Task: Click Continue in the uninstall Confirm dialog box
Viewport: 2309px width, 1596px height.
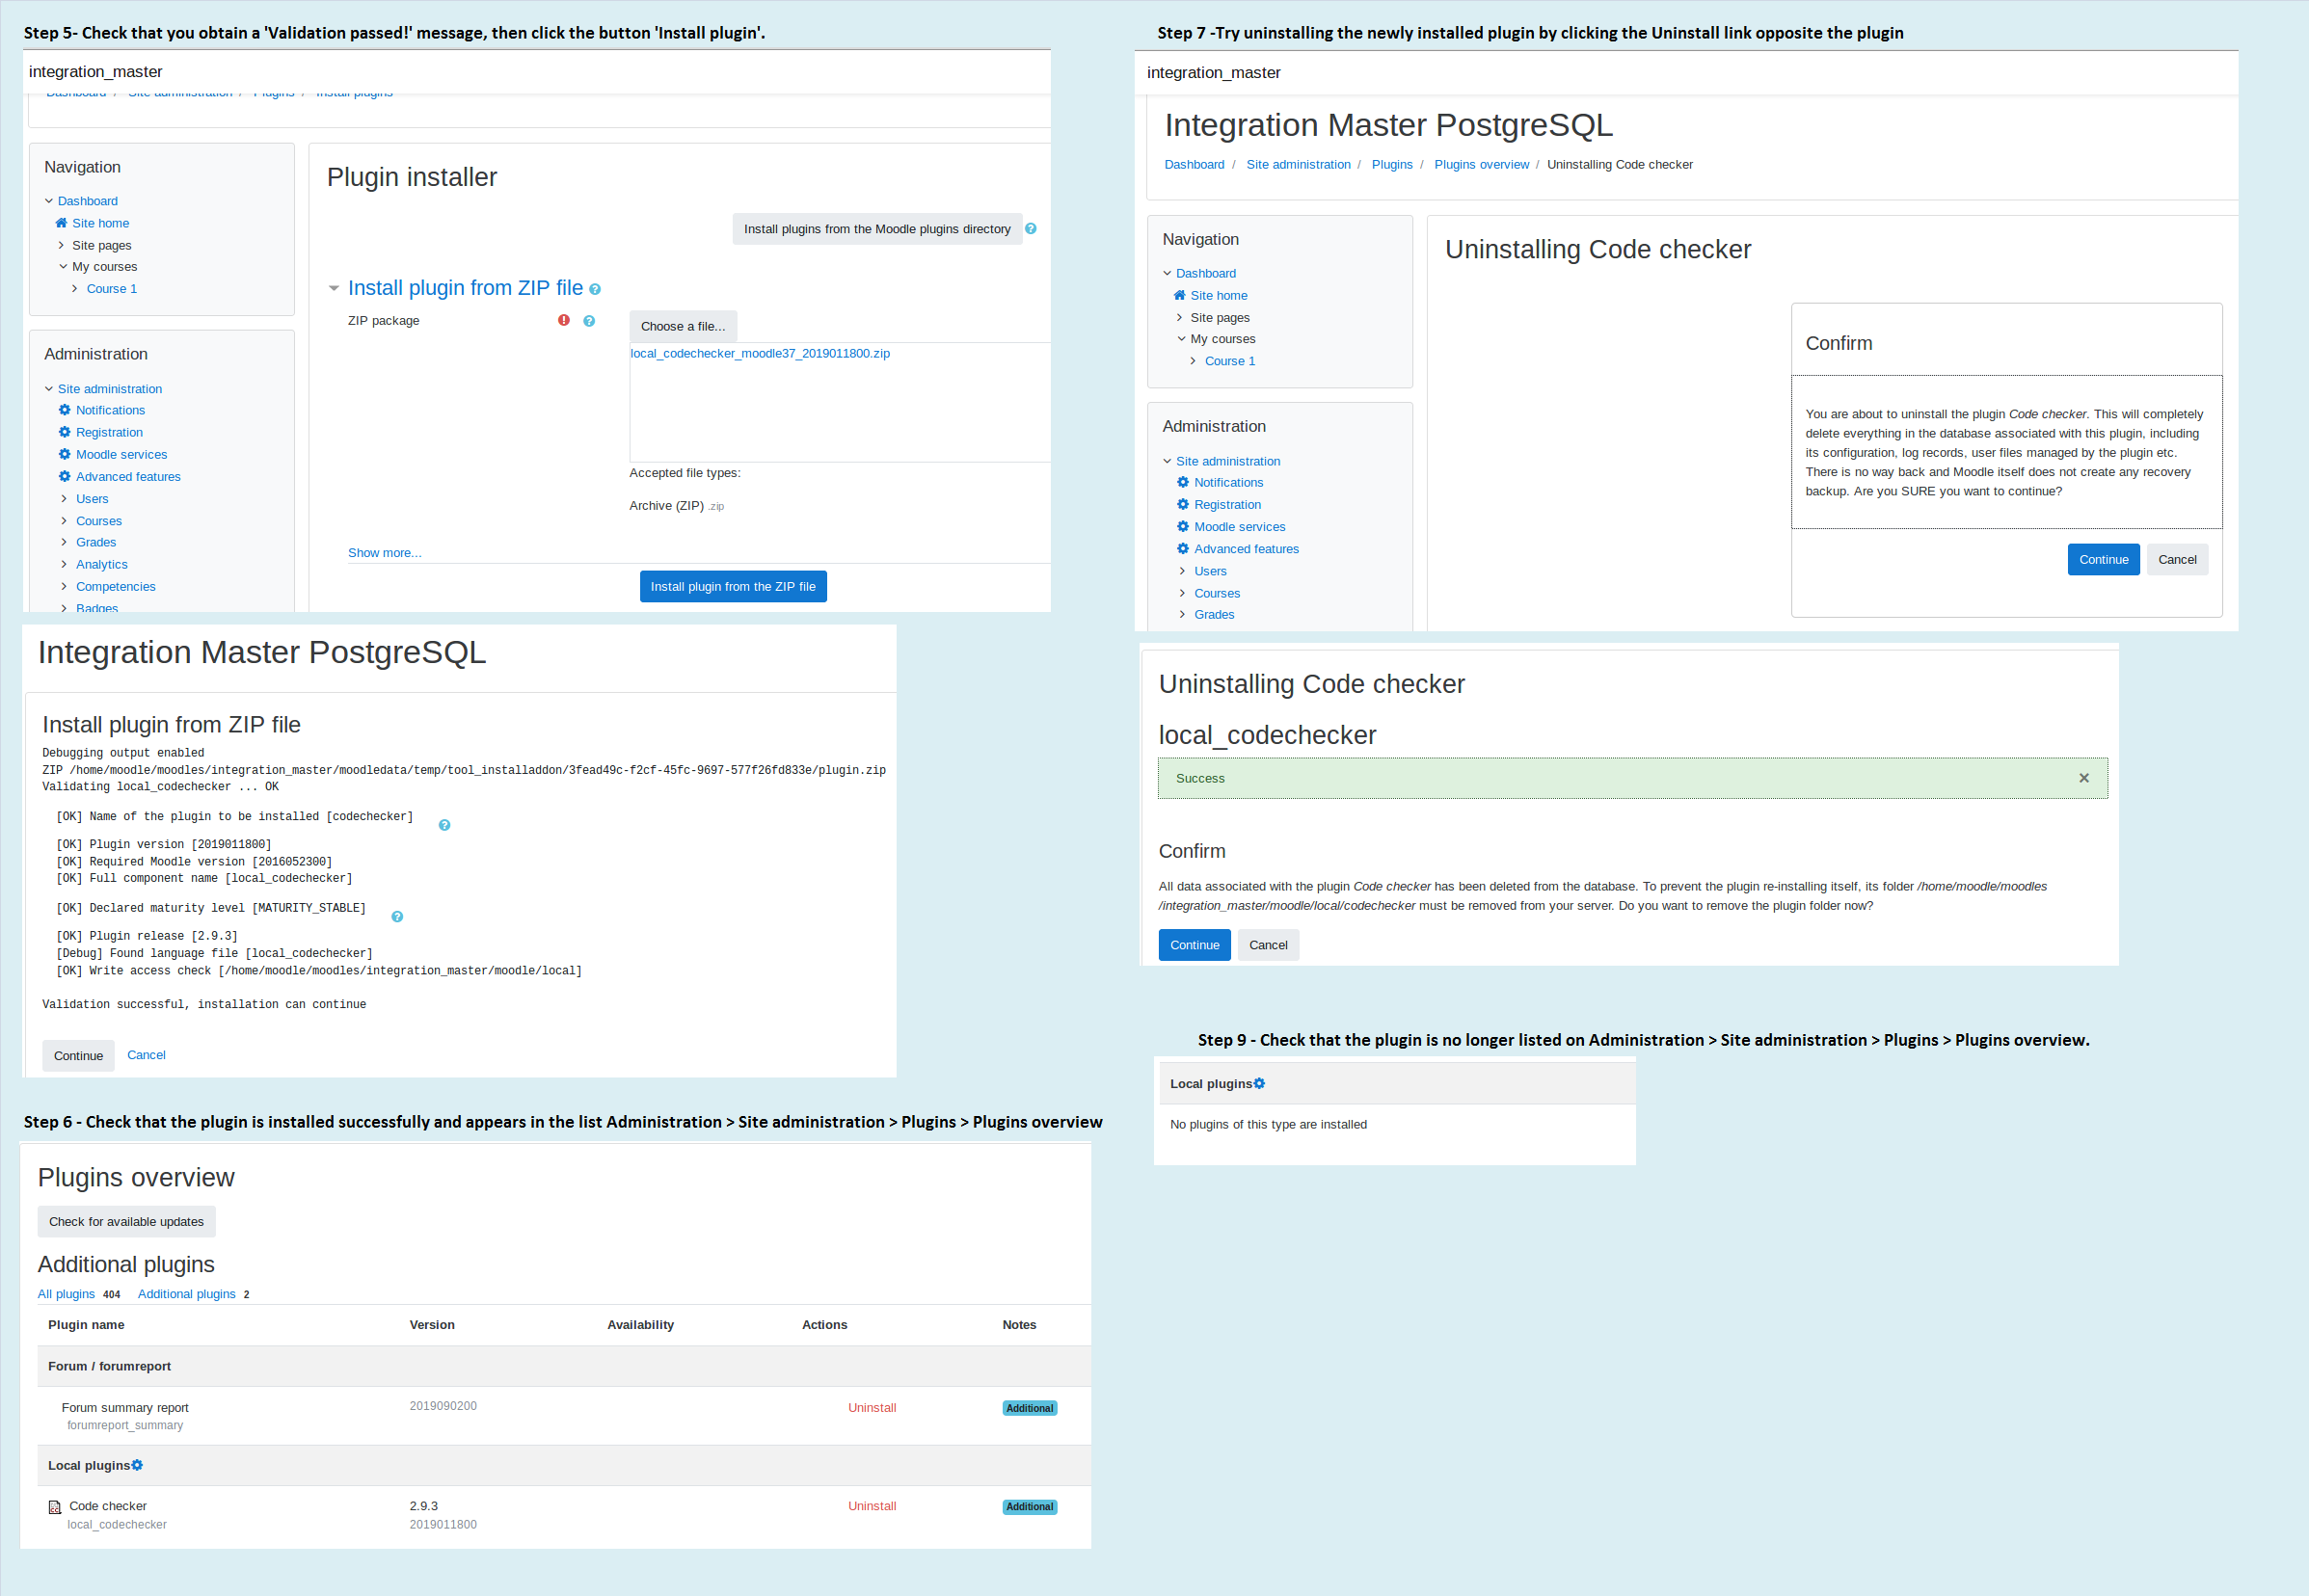Action: click(x=2104, y=560)
